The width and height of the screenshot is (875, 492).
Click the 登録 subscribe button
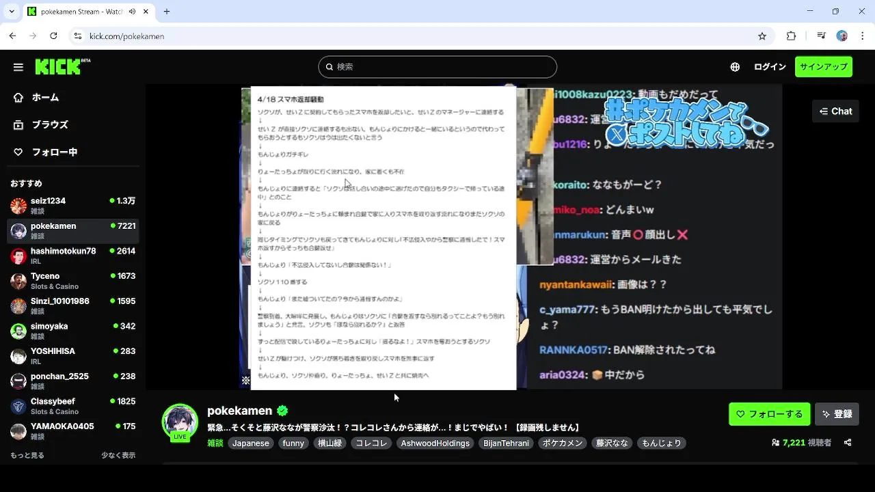pos(837,414)
